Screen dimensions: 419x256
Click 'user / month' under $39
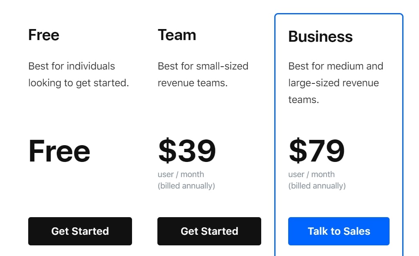tap(181, 174)
